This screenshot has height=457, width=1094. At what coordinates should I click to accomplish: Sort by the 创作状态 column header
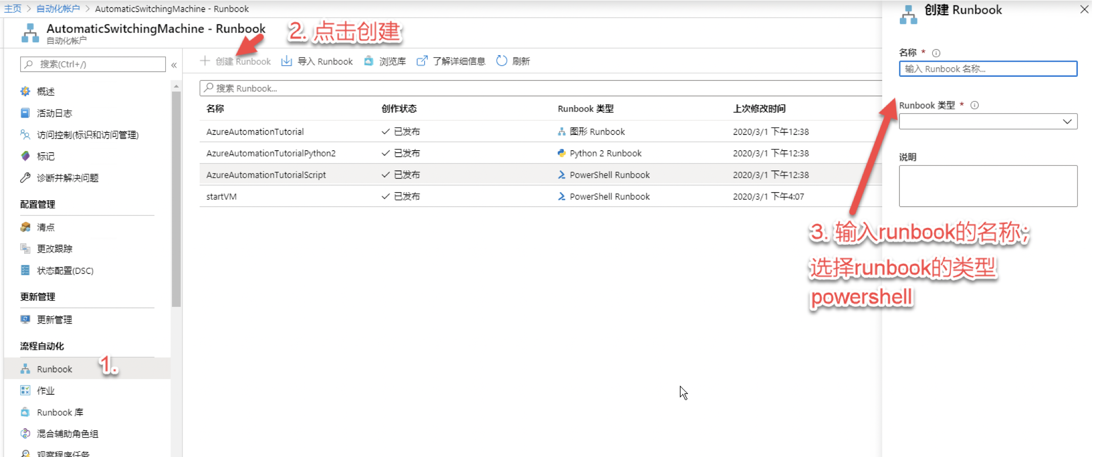click(399, 109)
